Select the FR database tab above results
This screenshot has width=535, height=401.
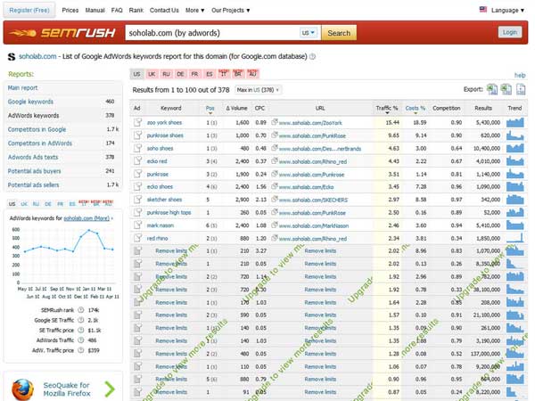pyautogui.click(x=194, y=74)
